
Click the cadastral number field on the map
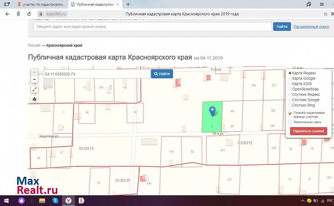(96, 74)
